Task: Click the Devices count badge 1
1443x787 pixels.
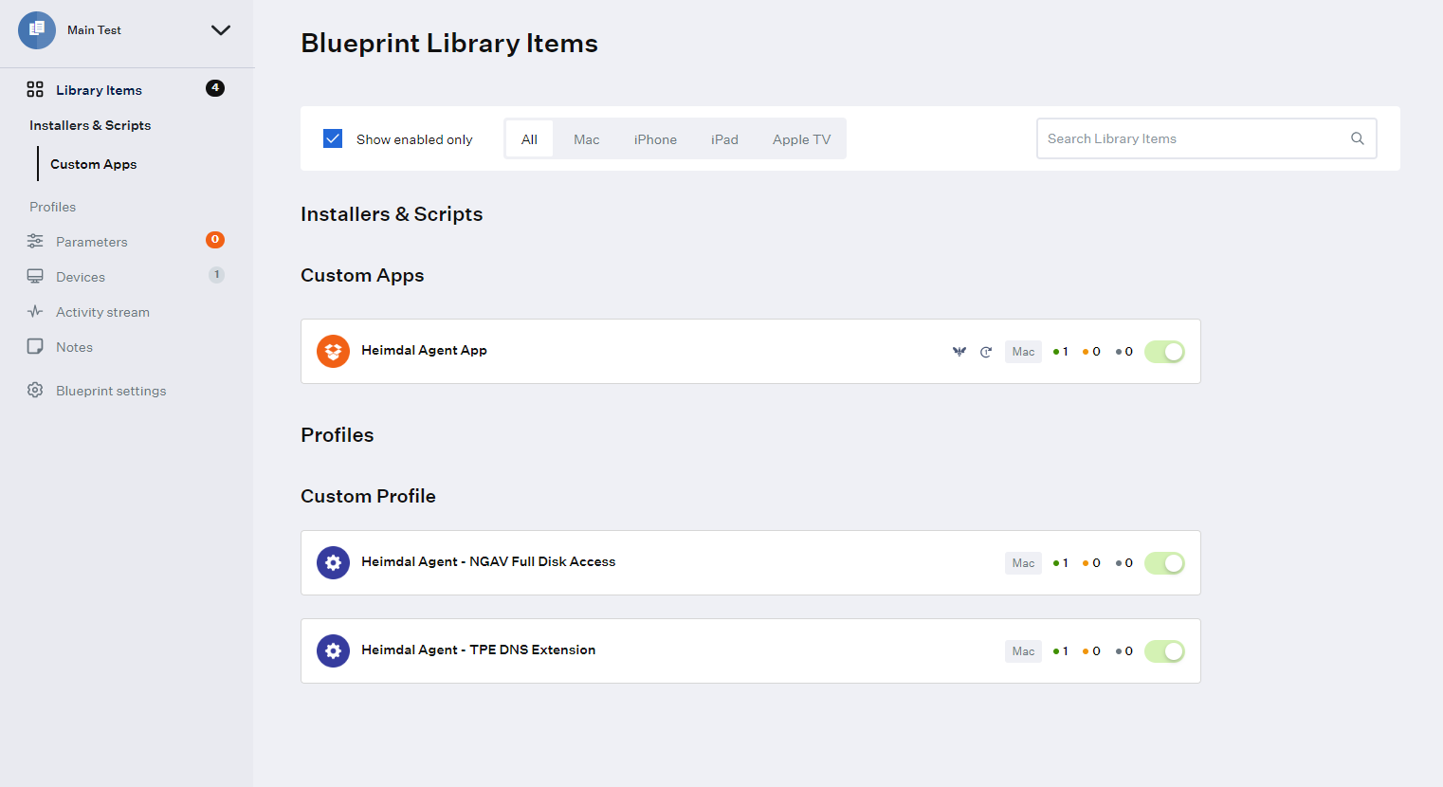Action: coord(216,275)
